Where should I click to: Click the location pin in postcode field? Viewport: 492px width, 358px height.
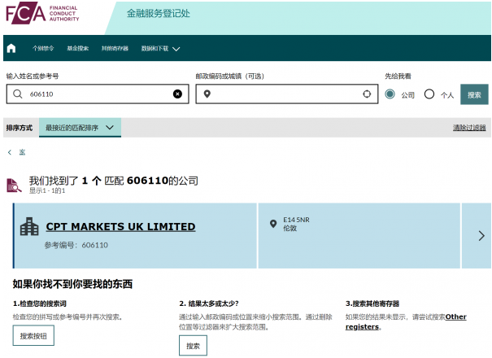point(207,94)
